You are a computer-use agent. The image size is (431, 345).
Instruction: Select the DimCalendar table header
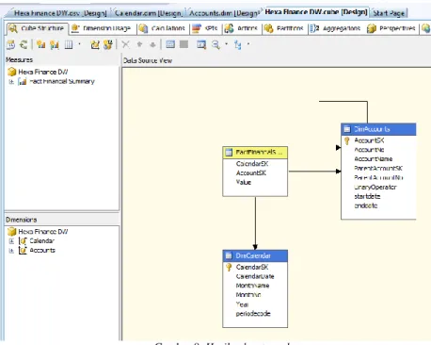255,255
